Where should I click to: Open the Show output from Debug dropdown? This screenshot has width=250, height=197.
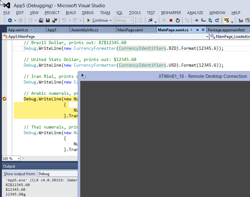pyautogui.click(x=57, y=174)
